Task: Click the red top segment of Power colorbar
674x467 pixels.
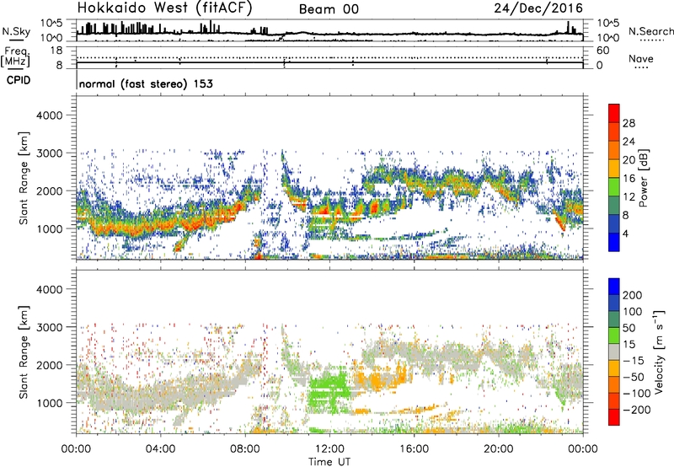Action: click(x=614, y=114)
